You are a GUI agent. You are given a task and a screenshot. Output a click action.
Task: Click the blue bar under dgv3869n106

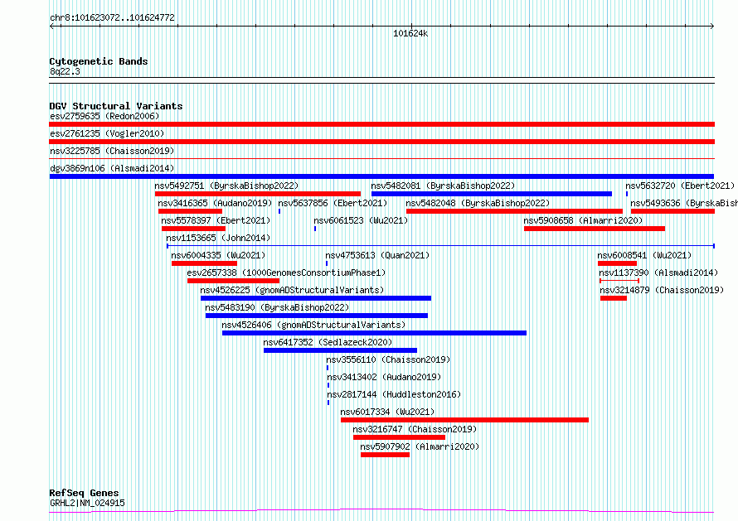pos(381,176)
